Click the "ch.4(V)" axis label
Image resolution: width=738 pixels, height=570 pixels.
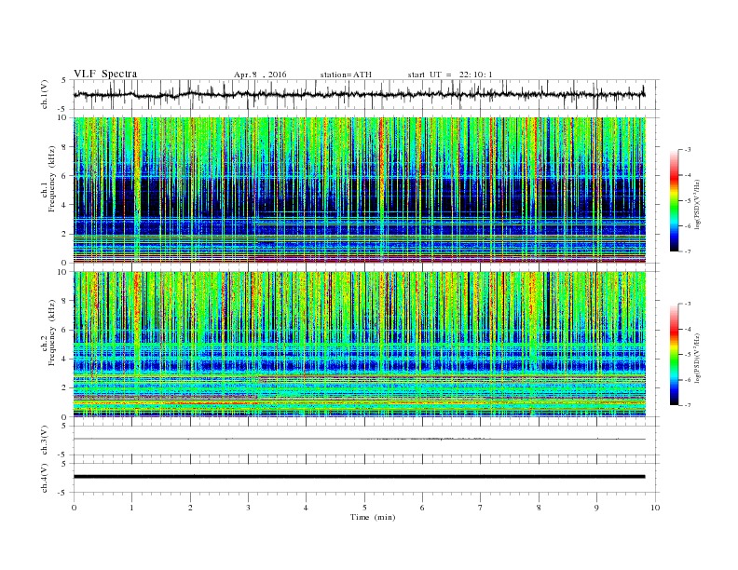(x=45, y=478)
